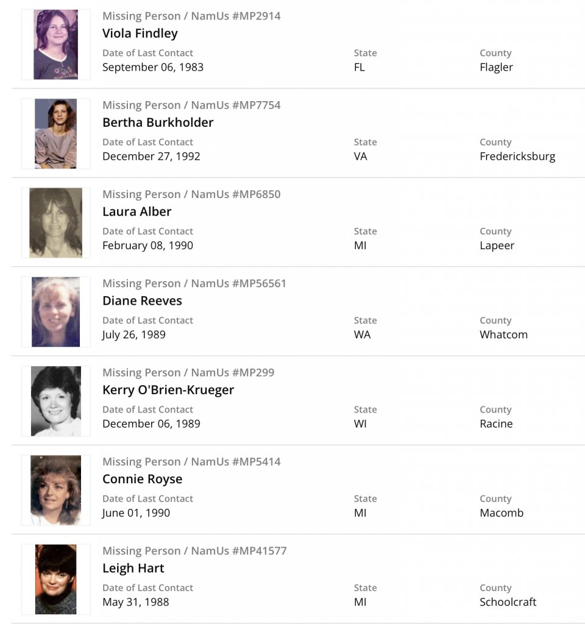Open the Connie Royse record name
Viewport: 585px width, 624px height.
click(x=142, y=479)
